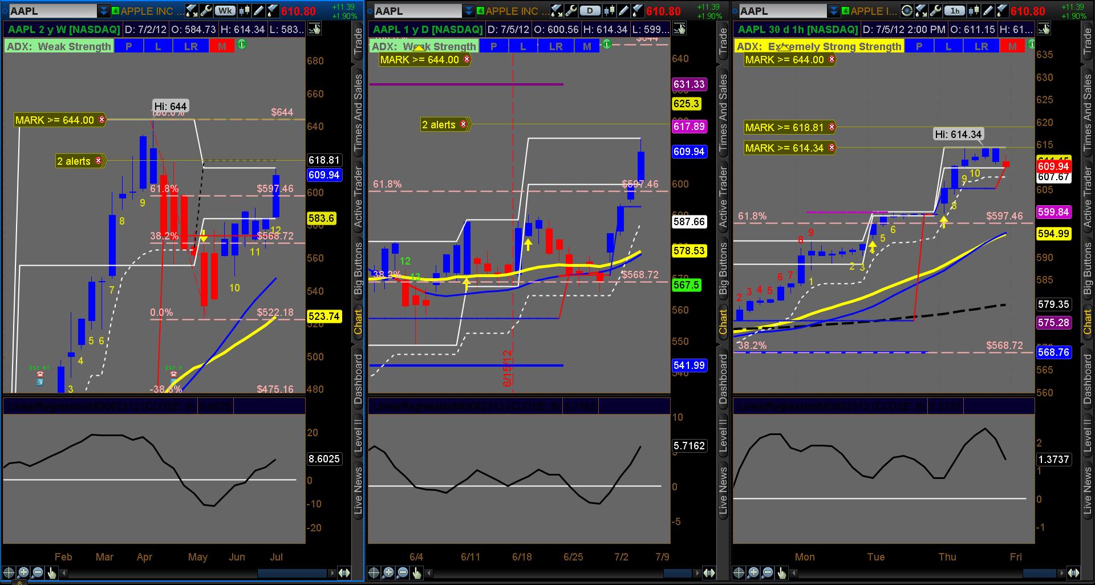Open chart settings wrench in the daily chart
This screenshot has width=1095, height=585.
pyautogui.click(x=570, y=11)
